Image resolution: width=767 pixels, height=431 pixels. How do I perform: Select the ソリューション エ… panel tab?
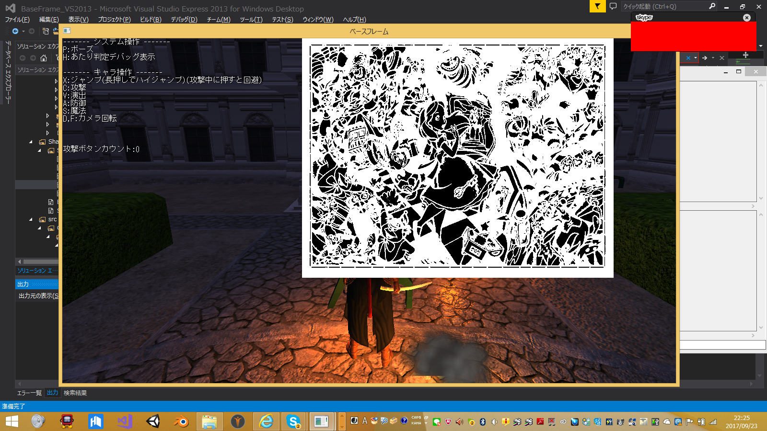coord(37,271)
